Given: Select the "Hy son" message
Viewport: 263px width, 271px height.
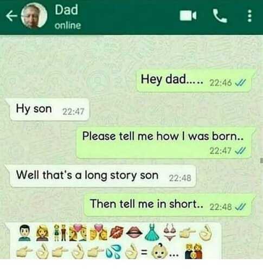Looking at the screenshot, I should click(48, 109).
